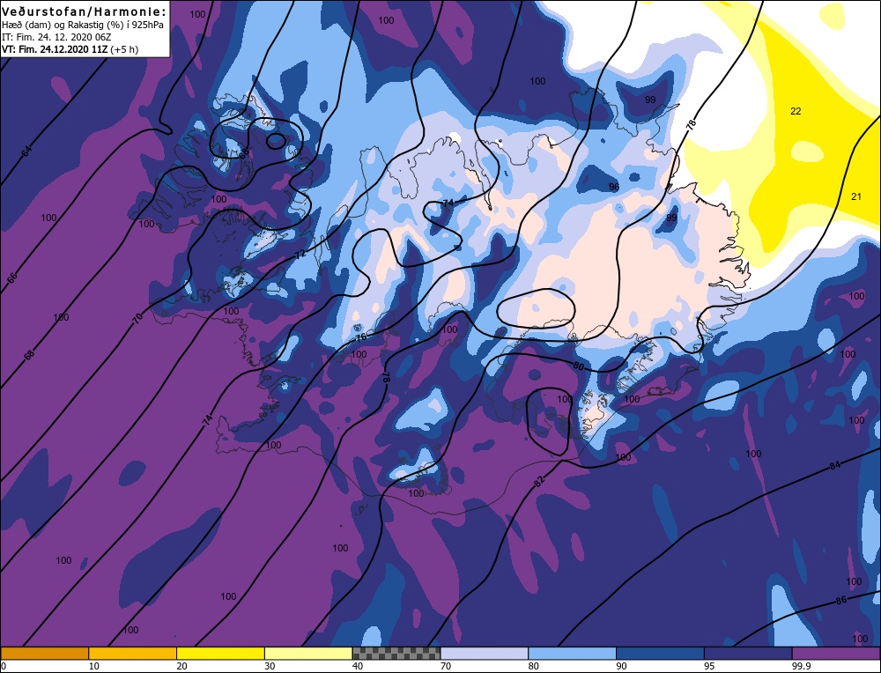
Task: Click the contour label "64"
Action: coord(27,151)
